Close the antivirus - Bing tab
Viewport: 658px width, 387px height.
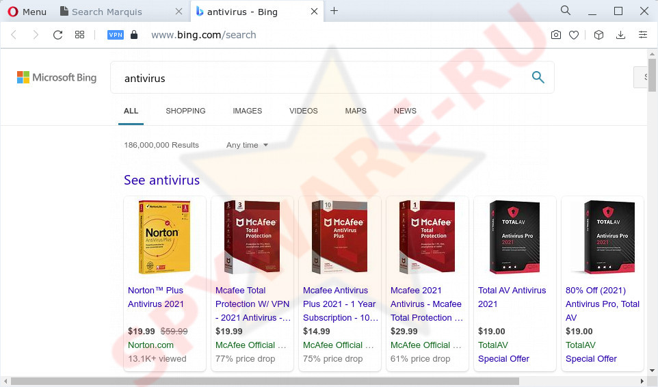pos(314,12)
